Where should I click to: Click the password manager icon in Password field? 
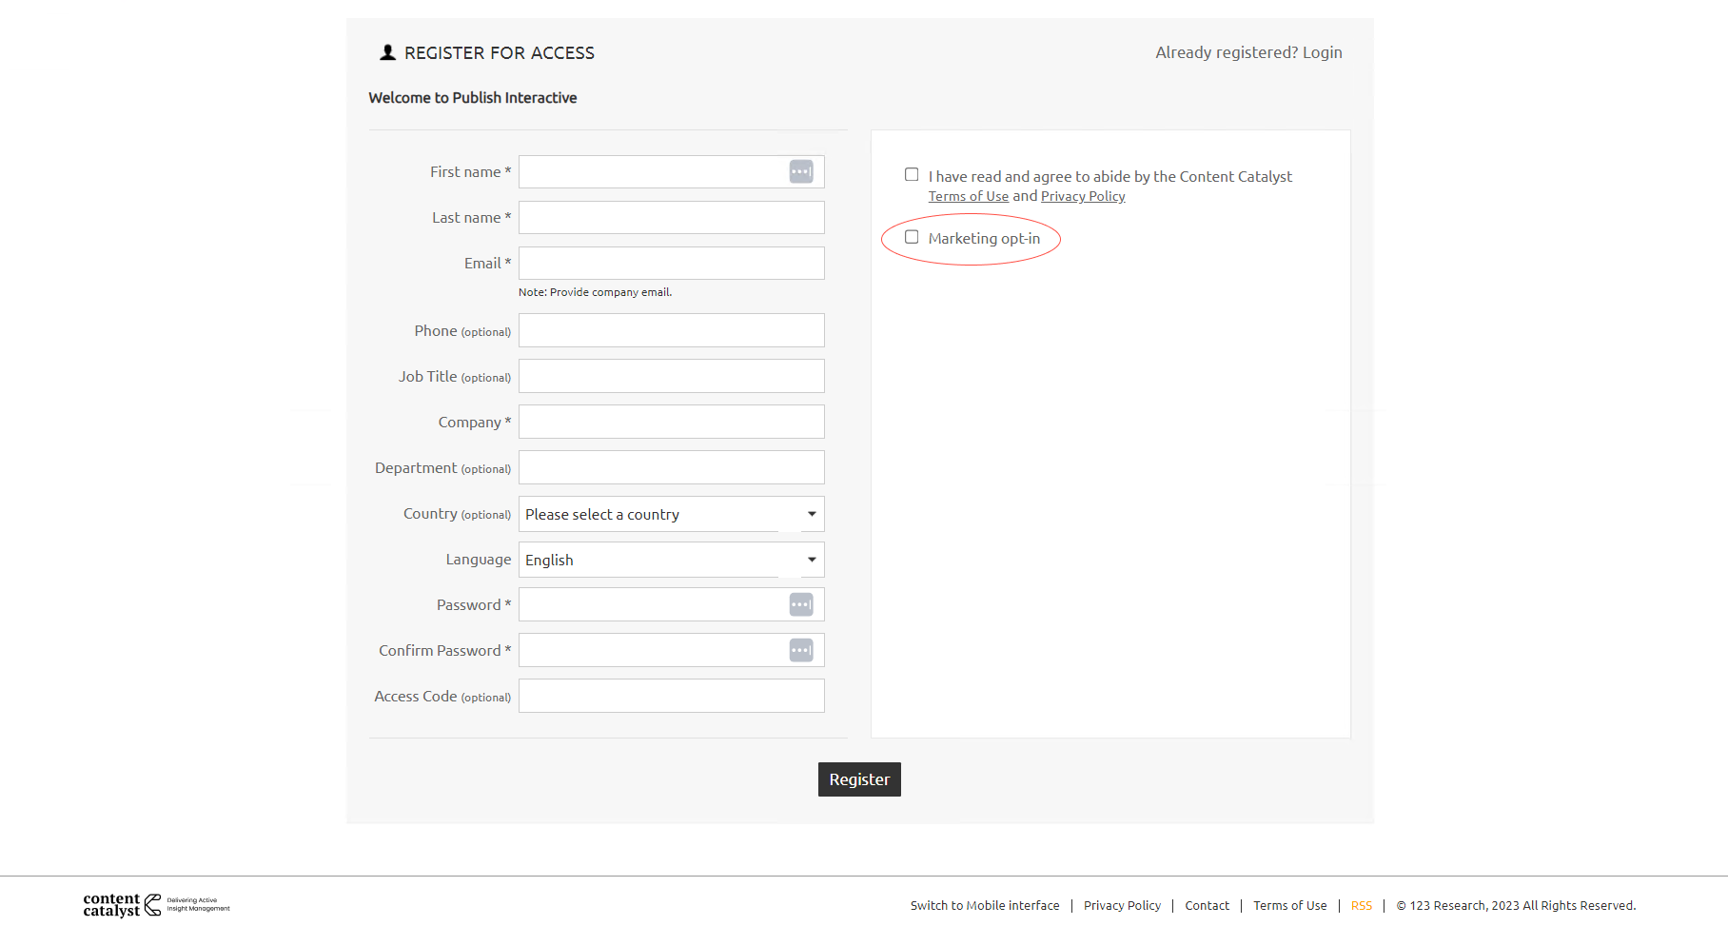coord(801,604)
